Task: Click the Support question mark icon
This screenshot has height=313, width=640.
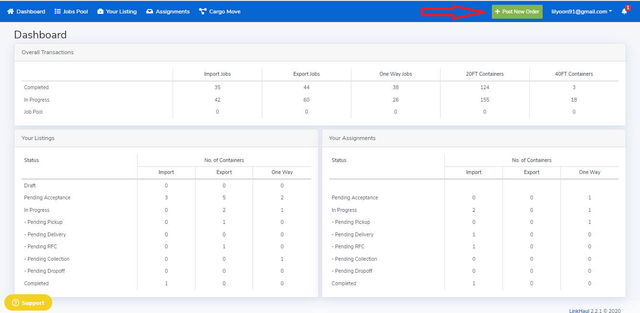Action: 15,303
